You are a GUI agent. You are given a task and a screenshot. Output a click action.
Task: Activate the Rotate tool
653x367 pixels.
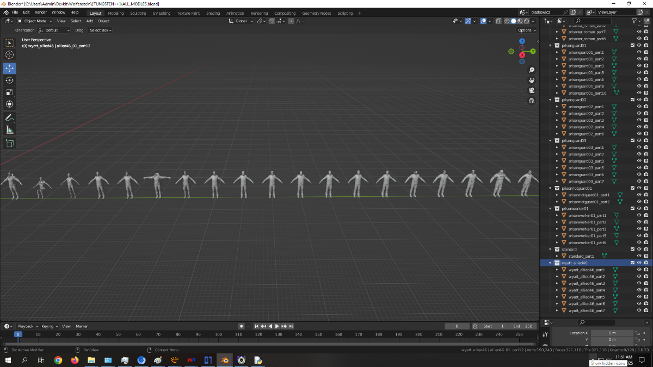10,80
